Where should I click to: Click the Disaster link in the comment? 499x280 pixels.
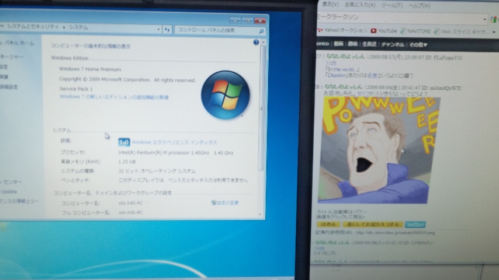[x=337, y=75]
